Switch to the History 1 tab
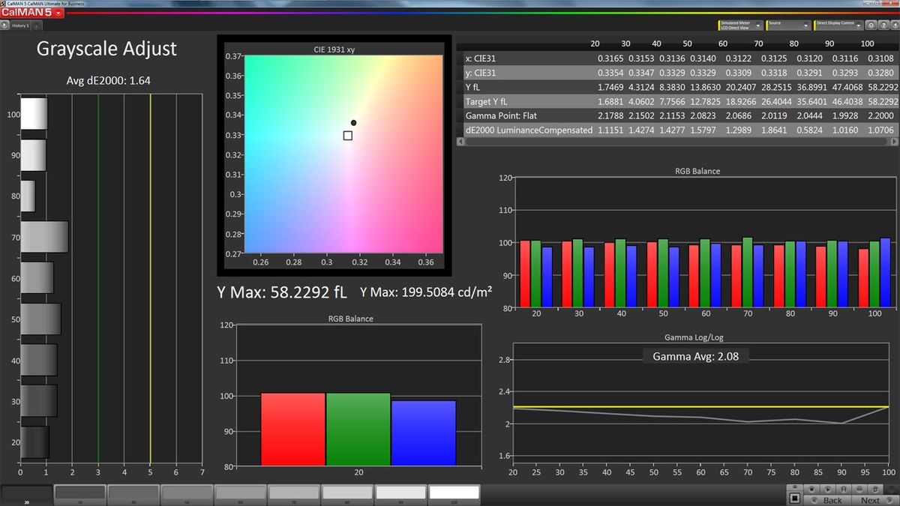 20,25
